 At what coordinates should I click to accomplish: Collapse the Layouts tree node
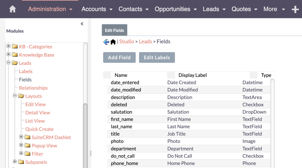coord(15,96)
